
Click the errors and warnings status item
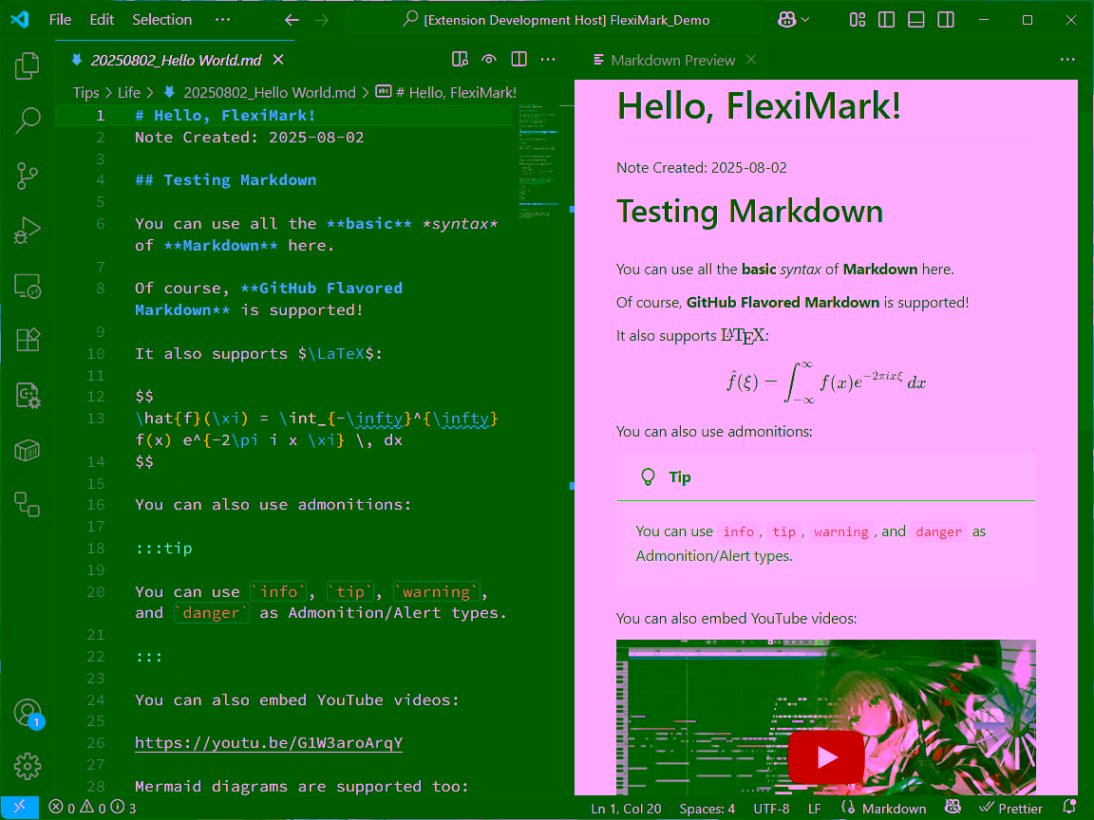(92, 809)
